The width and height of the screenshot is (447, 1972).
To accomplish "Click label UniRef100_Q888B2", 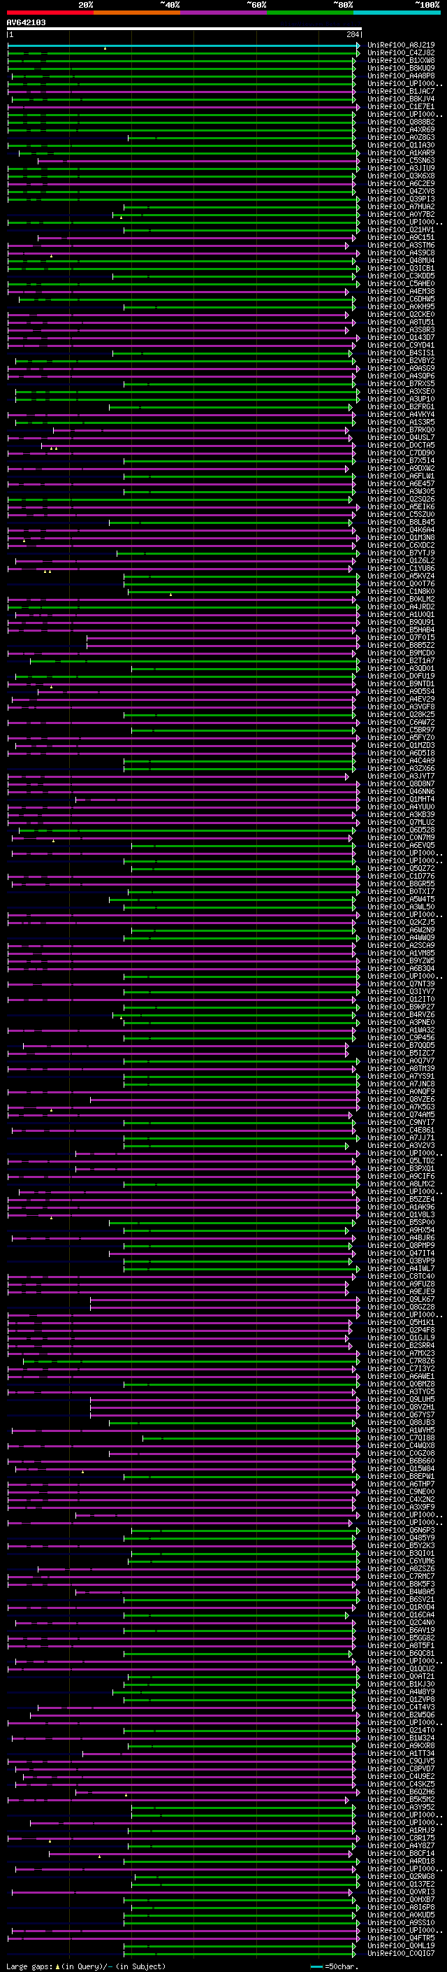I will pos(401,122).
